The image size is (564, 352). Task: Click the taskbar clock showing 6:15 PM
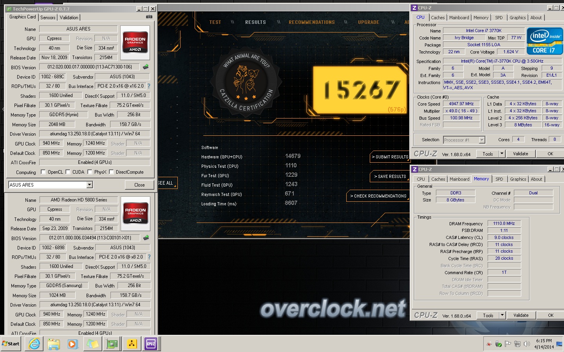point(544,344)
